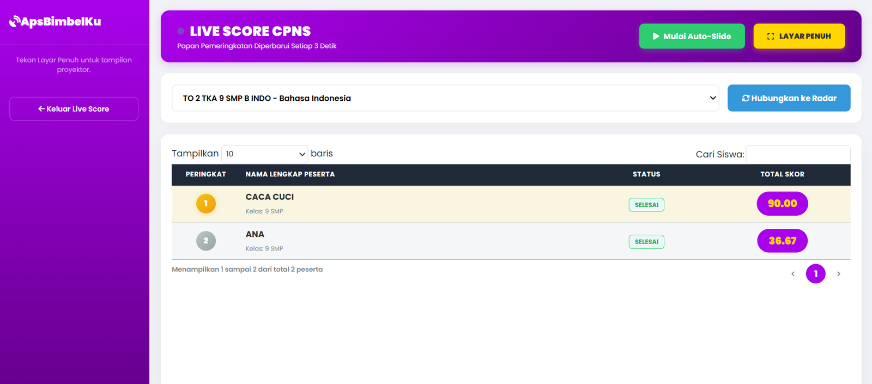Go to next page using right chevron

pos(839,274)
